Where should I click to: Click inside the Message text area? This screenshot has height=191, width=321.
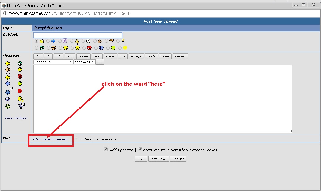coord(162,99)
